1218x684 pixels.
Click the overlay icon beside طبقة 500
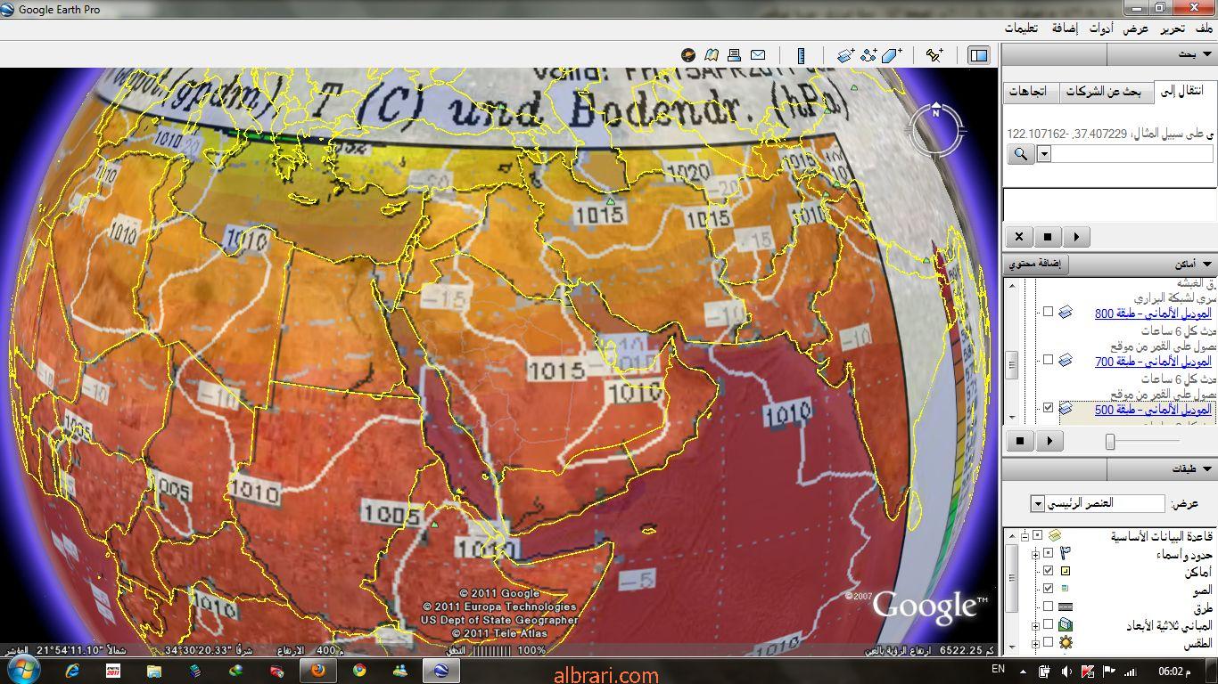tap(1065, 409)
